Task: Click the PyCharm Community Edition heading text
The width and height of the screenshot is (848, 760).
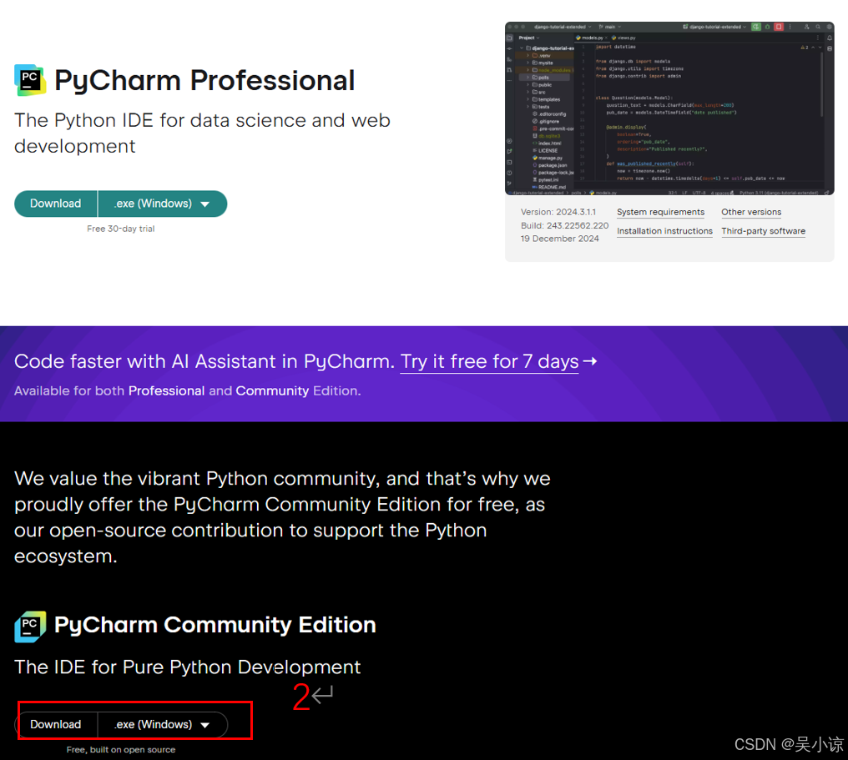Action: point(215,625)
